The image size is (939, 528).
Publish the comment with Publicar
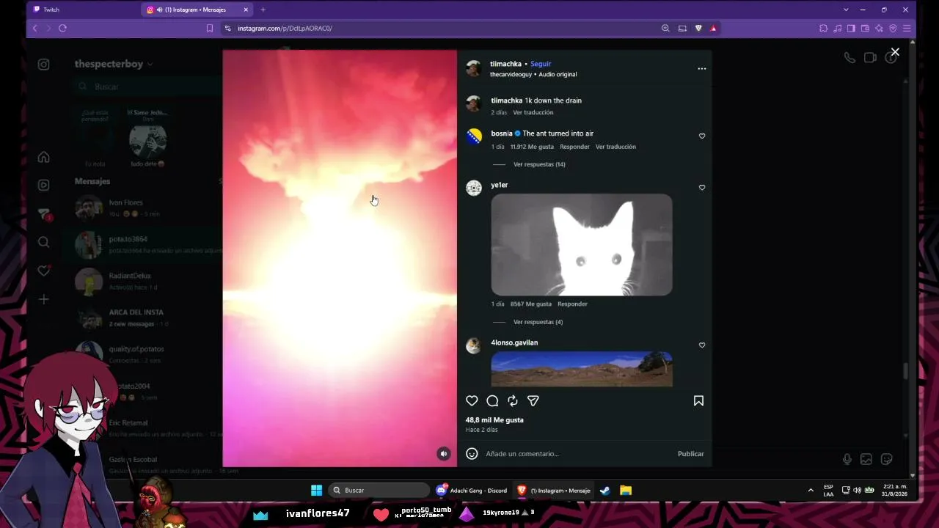click(690, 454)
